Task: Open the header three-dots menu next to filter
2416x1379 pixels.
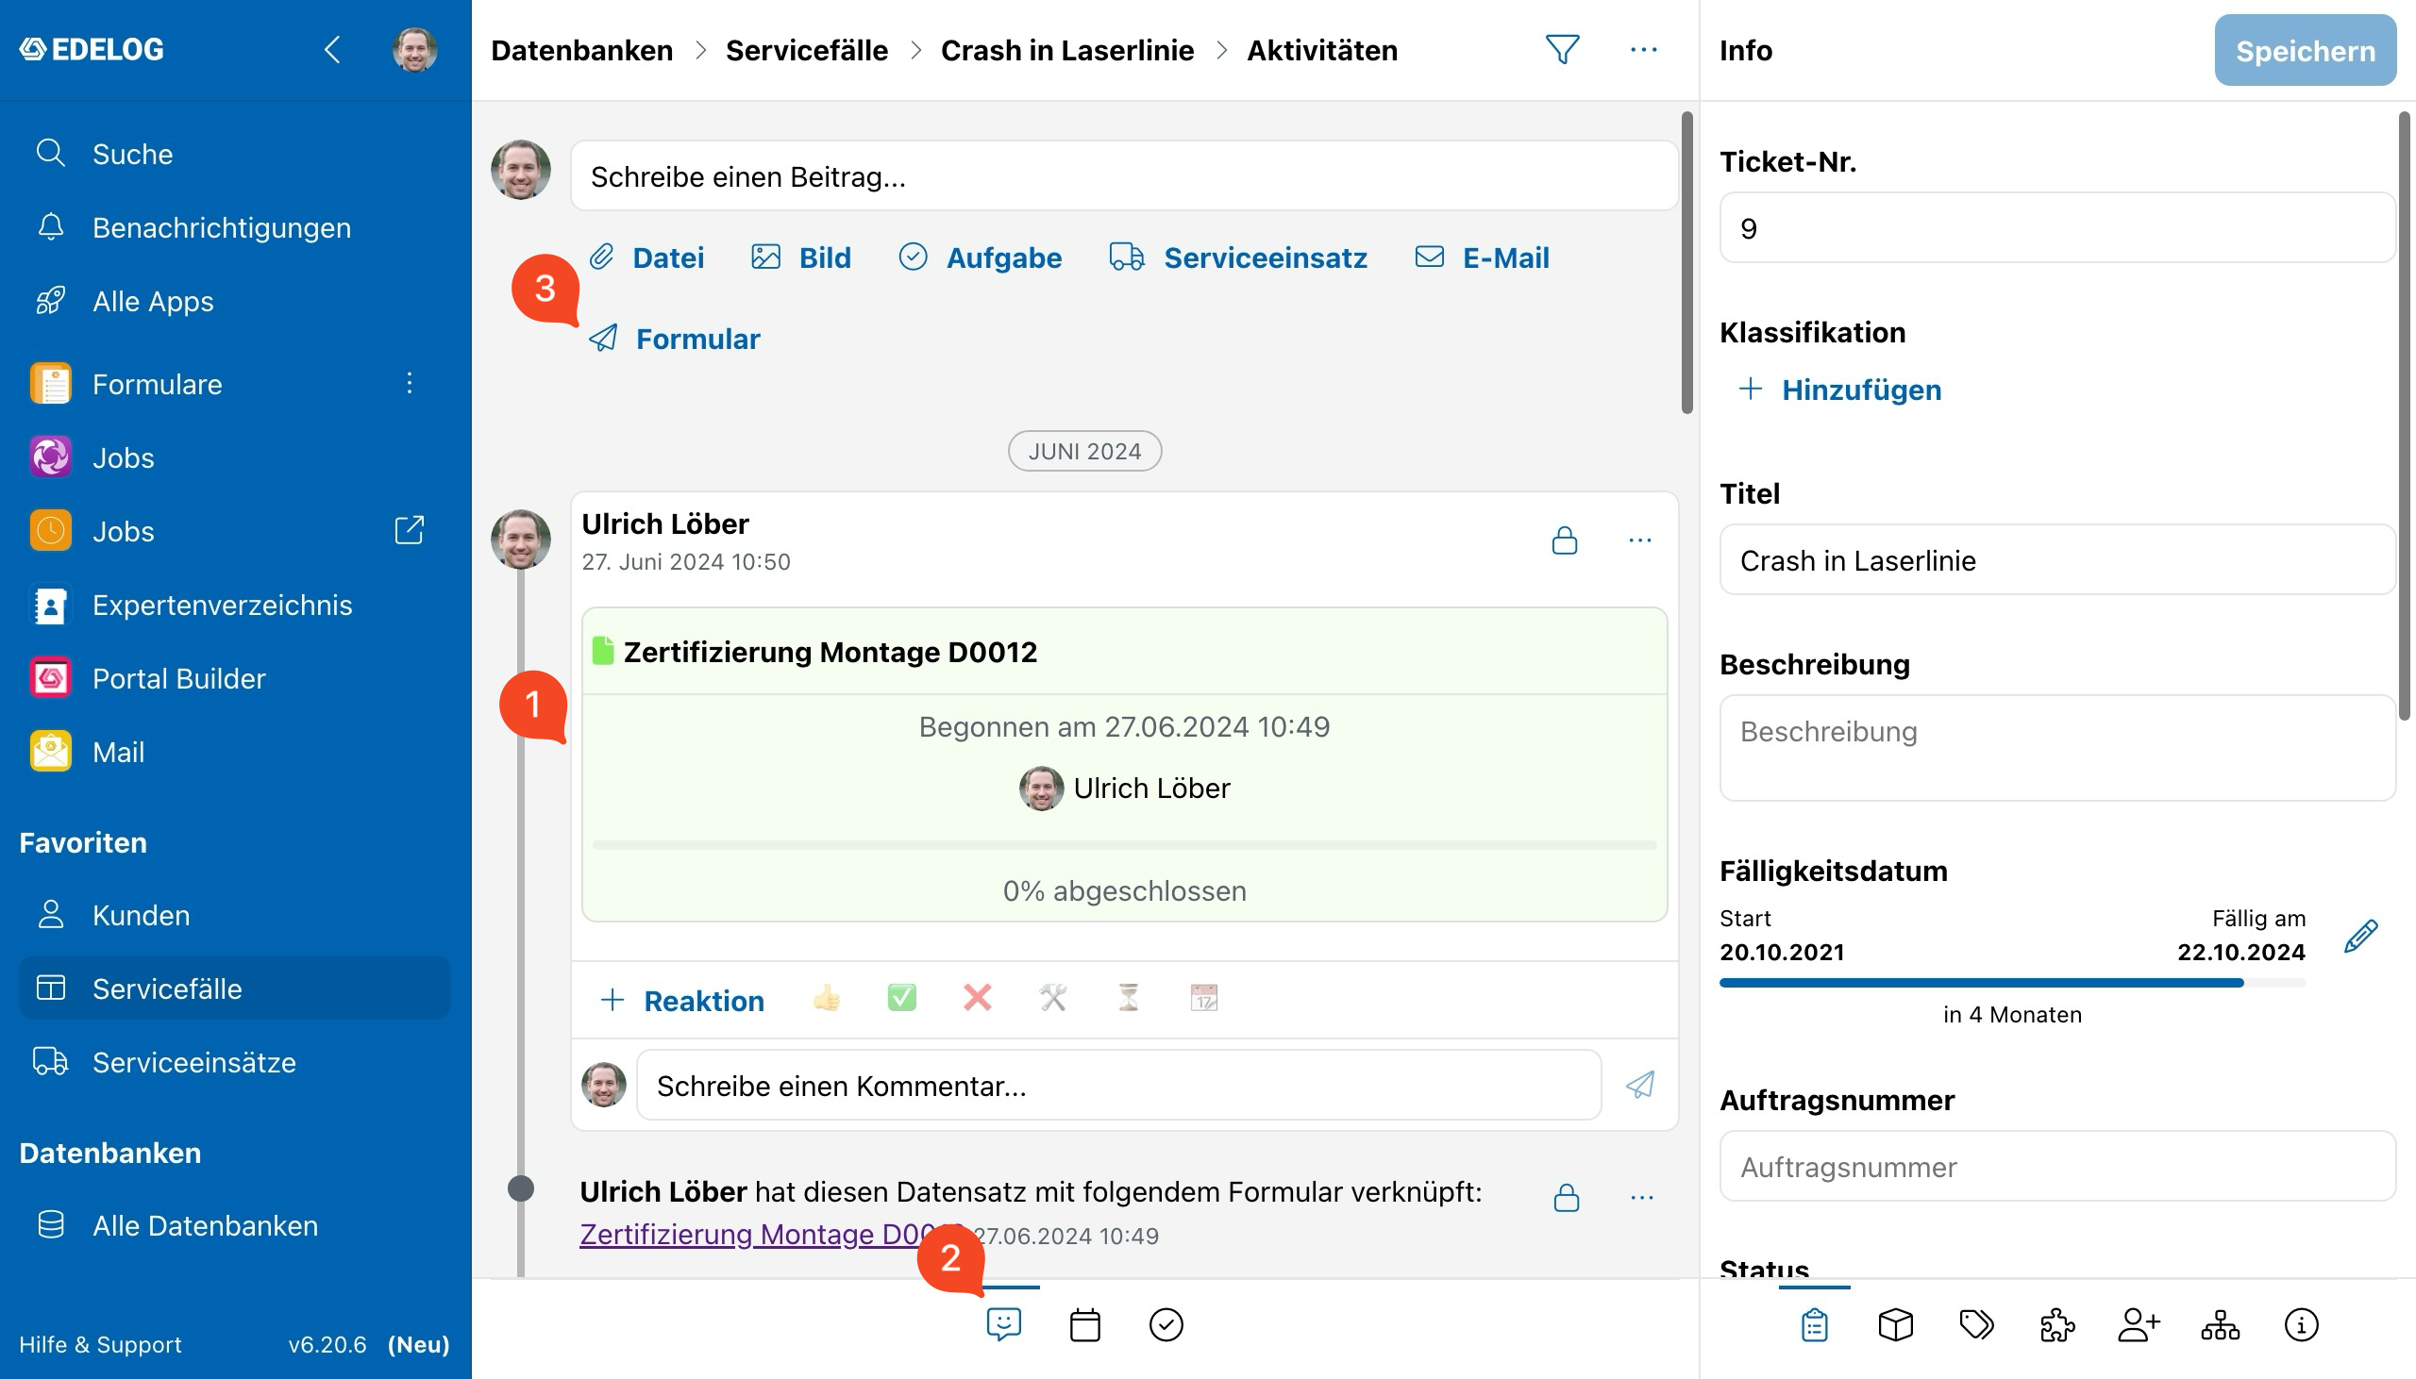Action: click(x=1643, y=49)
